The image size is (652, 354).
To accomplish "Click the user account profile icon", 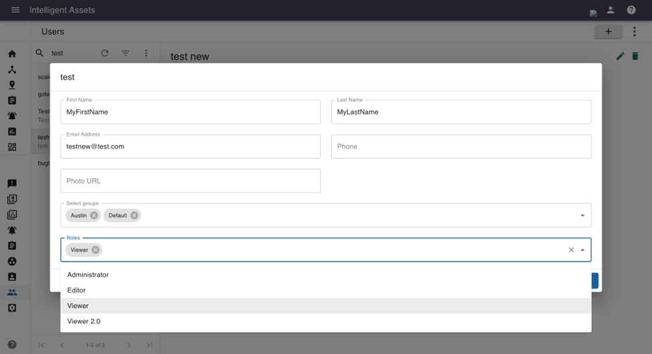I will point(611,10).
